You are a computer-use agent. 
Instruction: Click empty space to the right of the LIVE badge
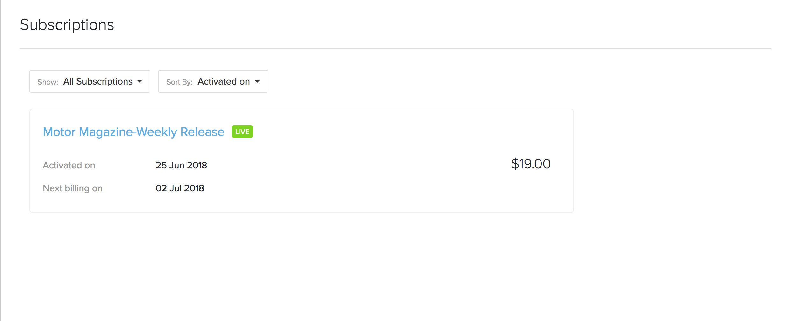[382, 132]
